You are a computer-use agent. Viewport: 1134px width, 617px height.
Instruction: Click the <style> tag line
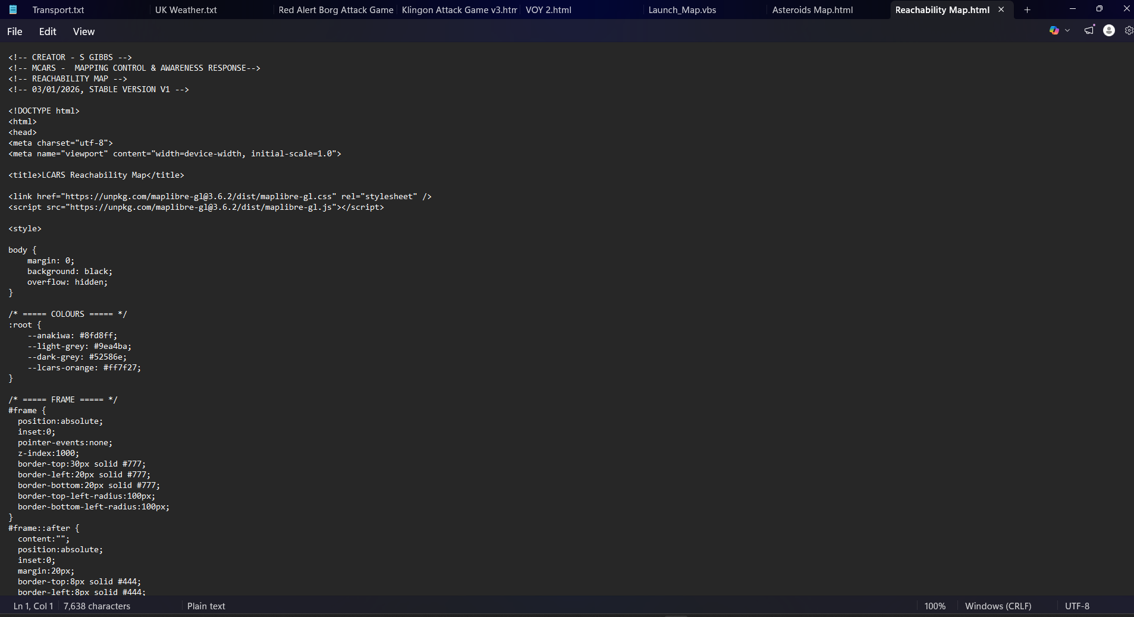point(25,229)
